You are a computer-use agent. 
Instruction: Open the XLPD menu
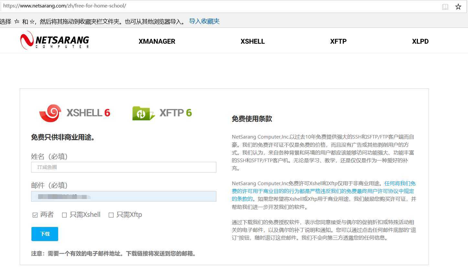[420, 41]
